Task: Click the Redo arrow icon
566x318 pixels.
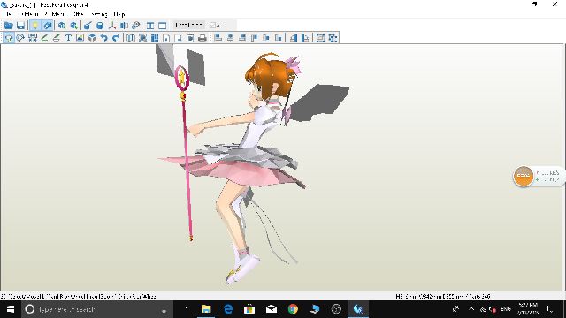Action: [x=116, y=37]
